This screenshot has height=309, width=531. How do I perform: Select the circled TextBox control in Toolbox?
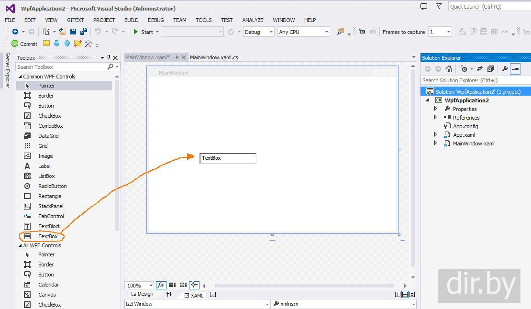pyautogui.click(x=48, y=236)
